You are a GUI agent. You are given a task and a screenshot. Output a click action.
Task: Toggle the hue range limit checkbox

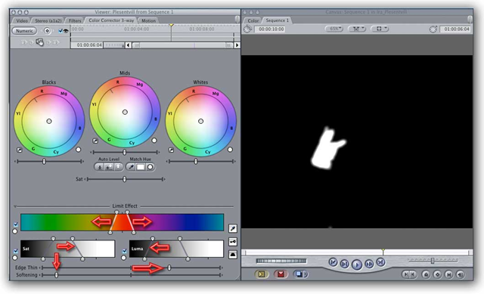16,224
